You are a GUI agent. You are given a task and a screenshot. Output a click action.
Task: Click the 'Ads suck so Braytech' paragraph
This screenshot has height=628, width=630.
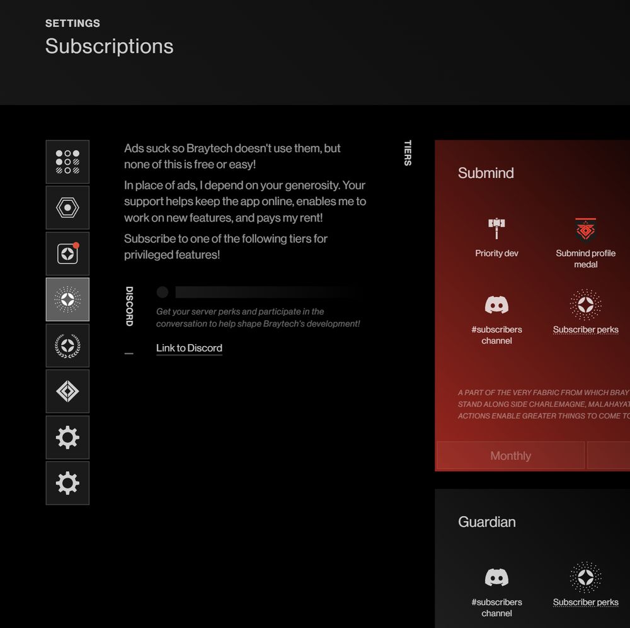[x=232, y=156]
